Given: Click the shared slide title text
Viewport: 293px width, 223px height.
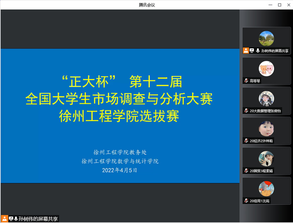Looking at the screenshot, I should click(119, 99).
